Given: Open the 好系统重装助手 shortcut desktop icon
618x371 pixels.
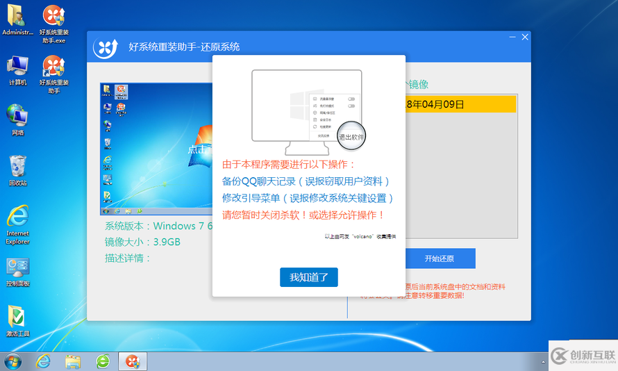Looking at the screenshot, I should point(54,74).
